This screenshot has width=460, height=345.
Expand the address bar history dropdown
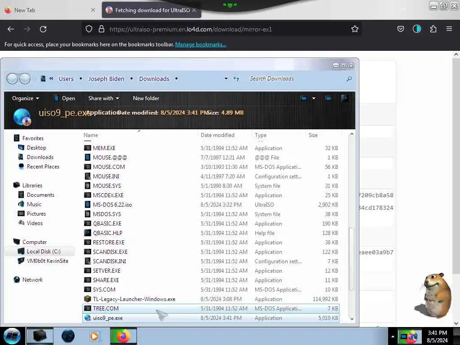pos(226,79)
